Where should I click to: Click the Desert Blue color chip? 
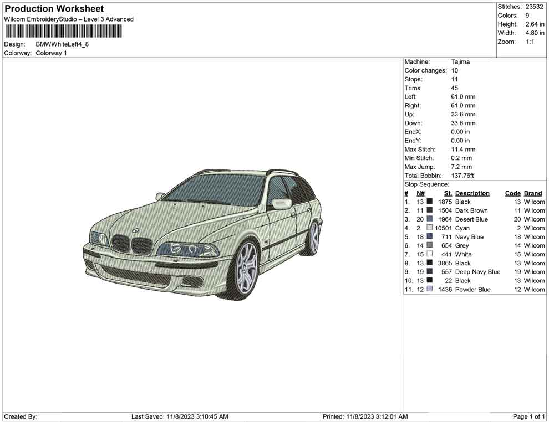(x=430, y=219)
